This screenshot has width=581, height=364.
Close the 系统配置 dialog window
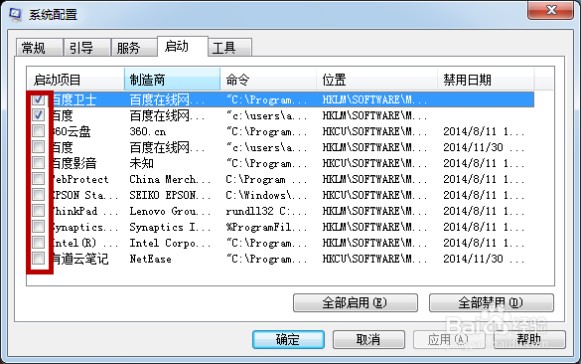[x=550, y=10]
